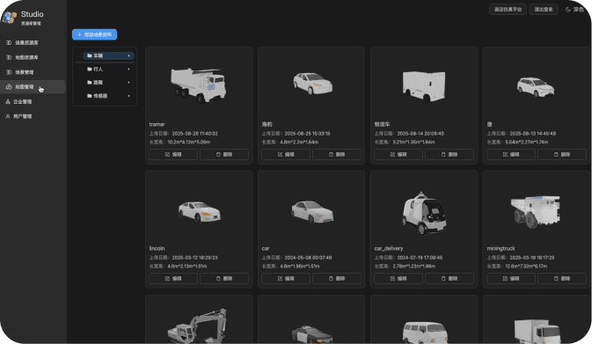The height and width of the screenshot is (344, 592).
Task: Edit the 物流车 card
Action: click(398, 155)
